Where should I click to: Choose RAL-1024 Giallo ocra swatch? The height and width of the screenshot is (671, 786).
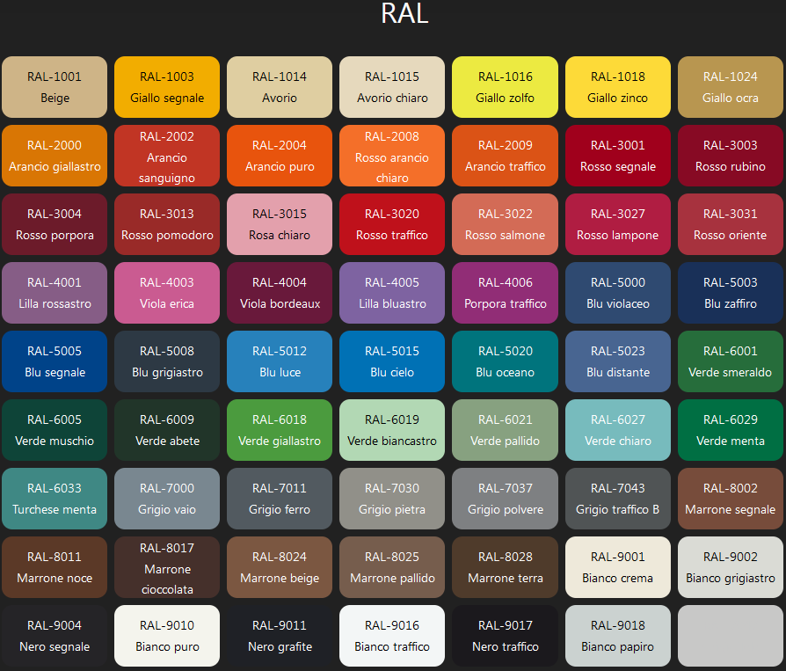click(731, 87)
